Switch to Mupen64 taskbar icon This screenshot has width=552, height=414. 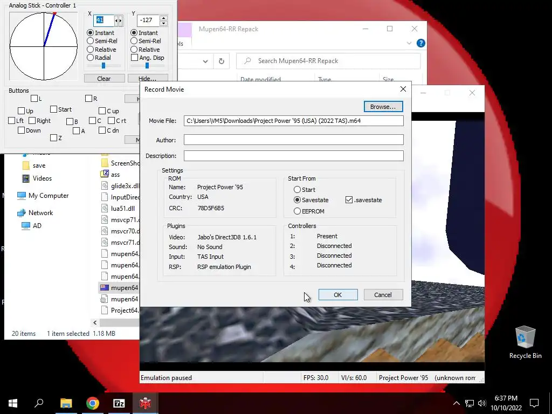pos(145,403)
